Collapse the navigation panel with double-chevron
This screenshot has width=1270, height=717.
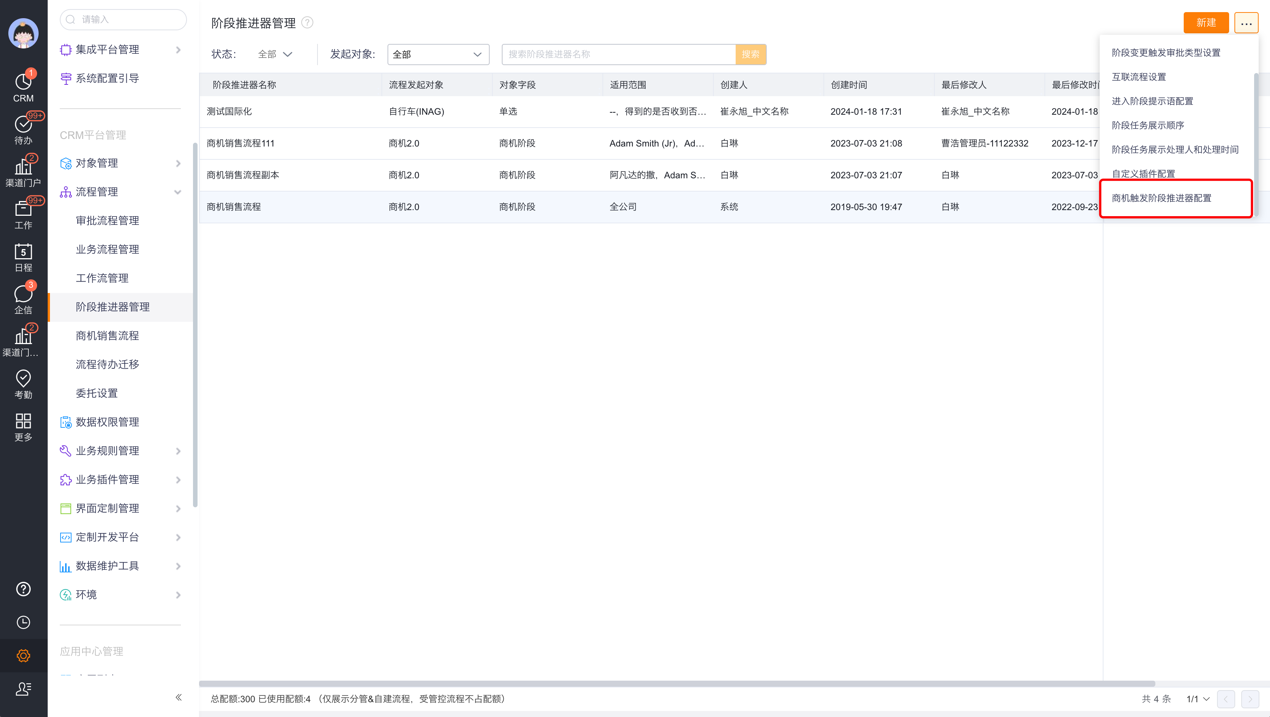coord(179,697)
